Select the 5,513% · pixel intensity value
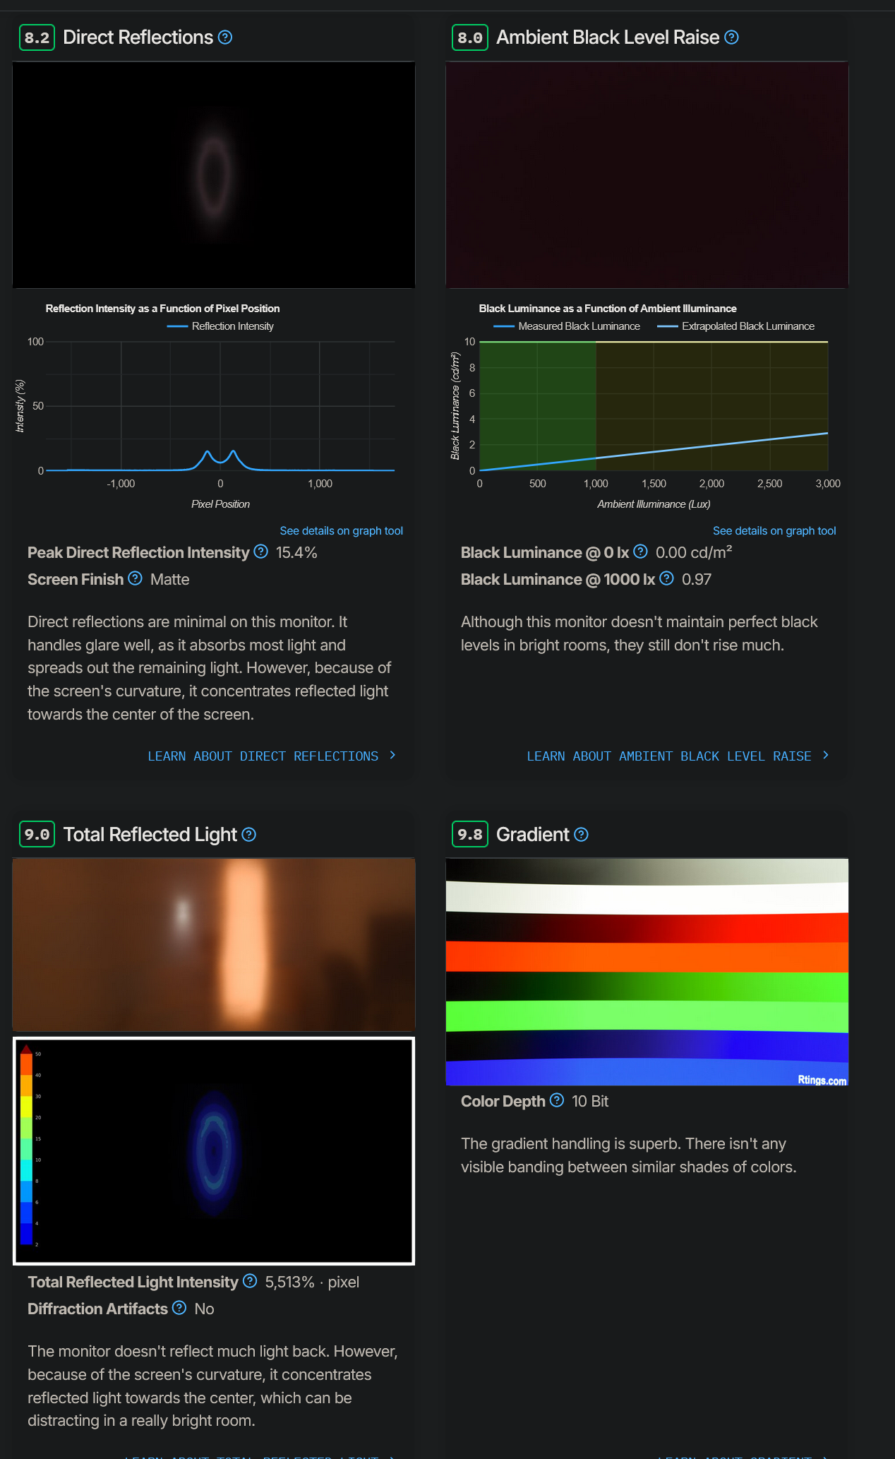The width and height of the screenshot is (895, 1459). pos(312,1282)
